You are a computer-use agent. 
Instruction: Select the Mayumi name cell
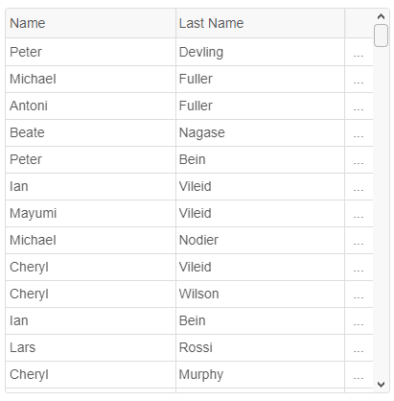pyautogui.click(x=90, y=214)
